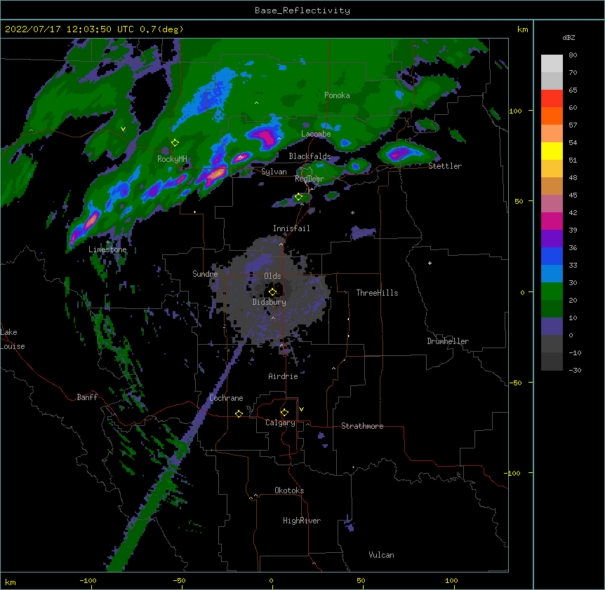Select the Okotoks city label
The height and width of the screenshot is (590, 605).
pos(289,490)
